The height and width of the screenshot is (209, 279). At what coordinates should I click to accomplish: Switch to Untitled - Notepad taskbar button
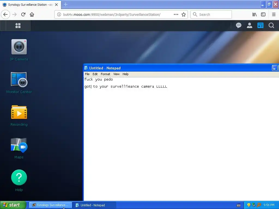(95, 205)
